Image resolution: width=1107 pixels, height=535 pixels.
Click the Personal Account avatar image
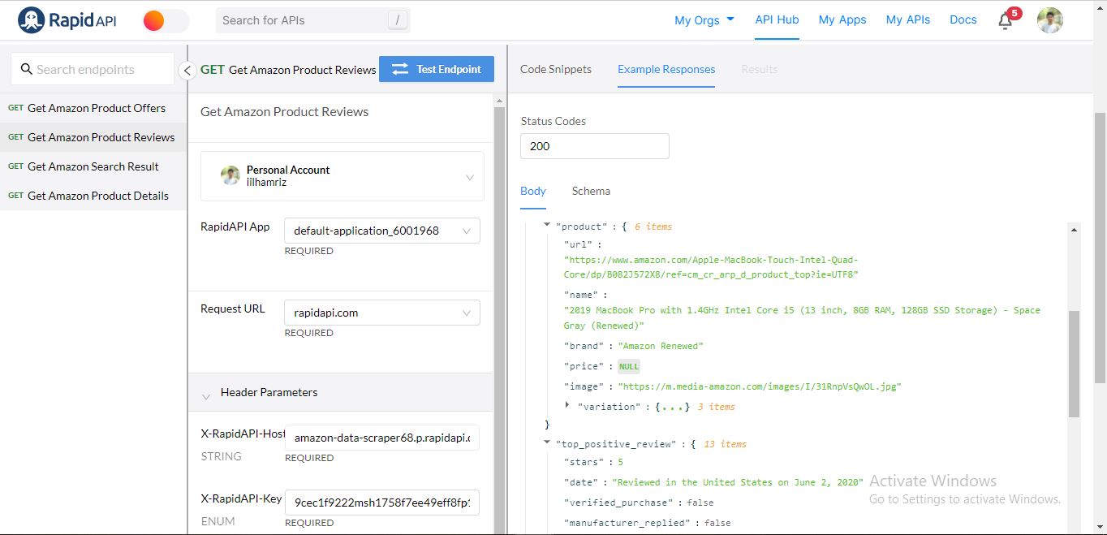(x=230, y=175)
